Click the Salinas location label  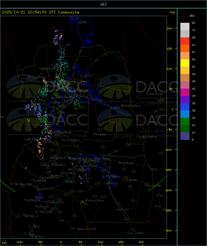(x=66, y=173)
